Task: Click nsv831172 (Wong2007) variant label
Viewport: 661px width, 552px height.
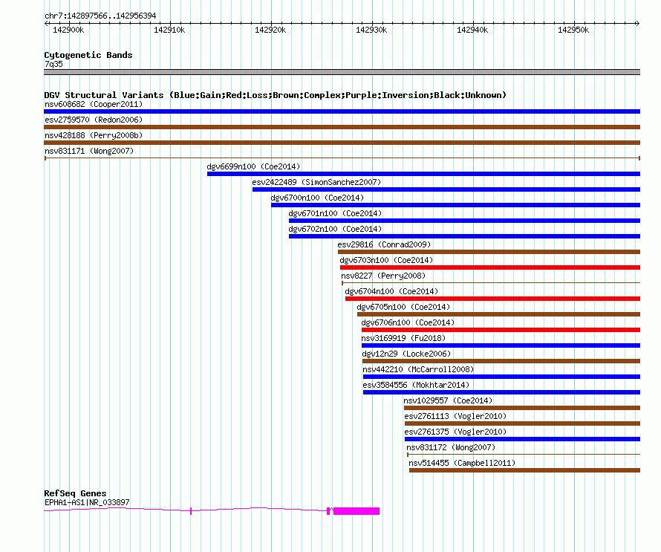Action: (x=451, y=447)
